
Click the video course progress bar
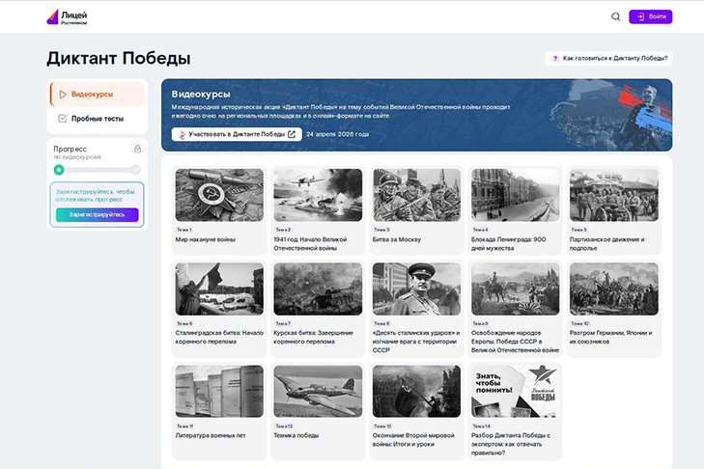coord(97,170)
